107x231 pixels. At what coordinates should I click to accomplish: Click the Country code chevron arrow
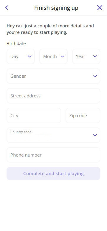[95, 135]
